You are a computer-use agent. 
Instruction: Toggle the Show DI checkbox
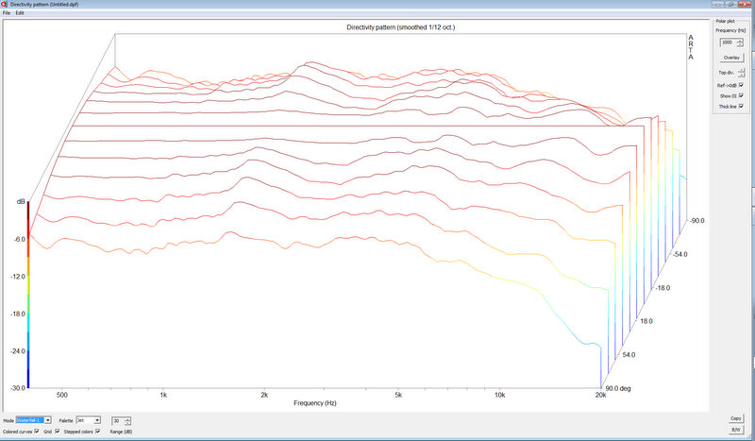coord(742,95)
